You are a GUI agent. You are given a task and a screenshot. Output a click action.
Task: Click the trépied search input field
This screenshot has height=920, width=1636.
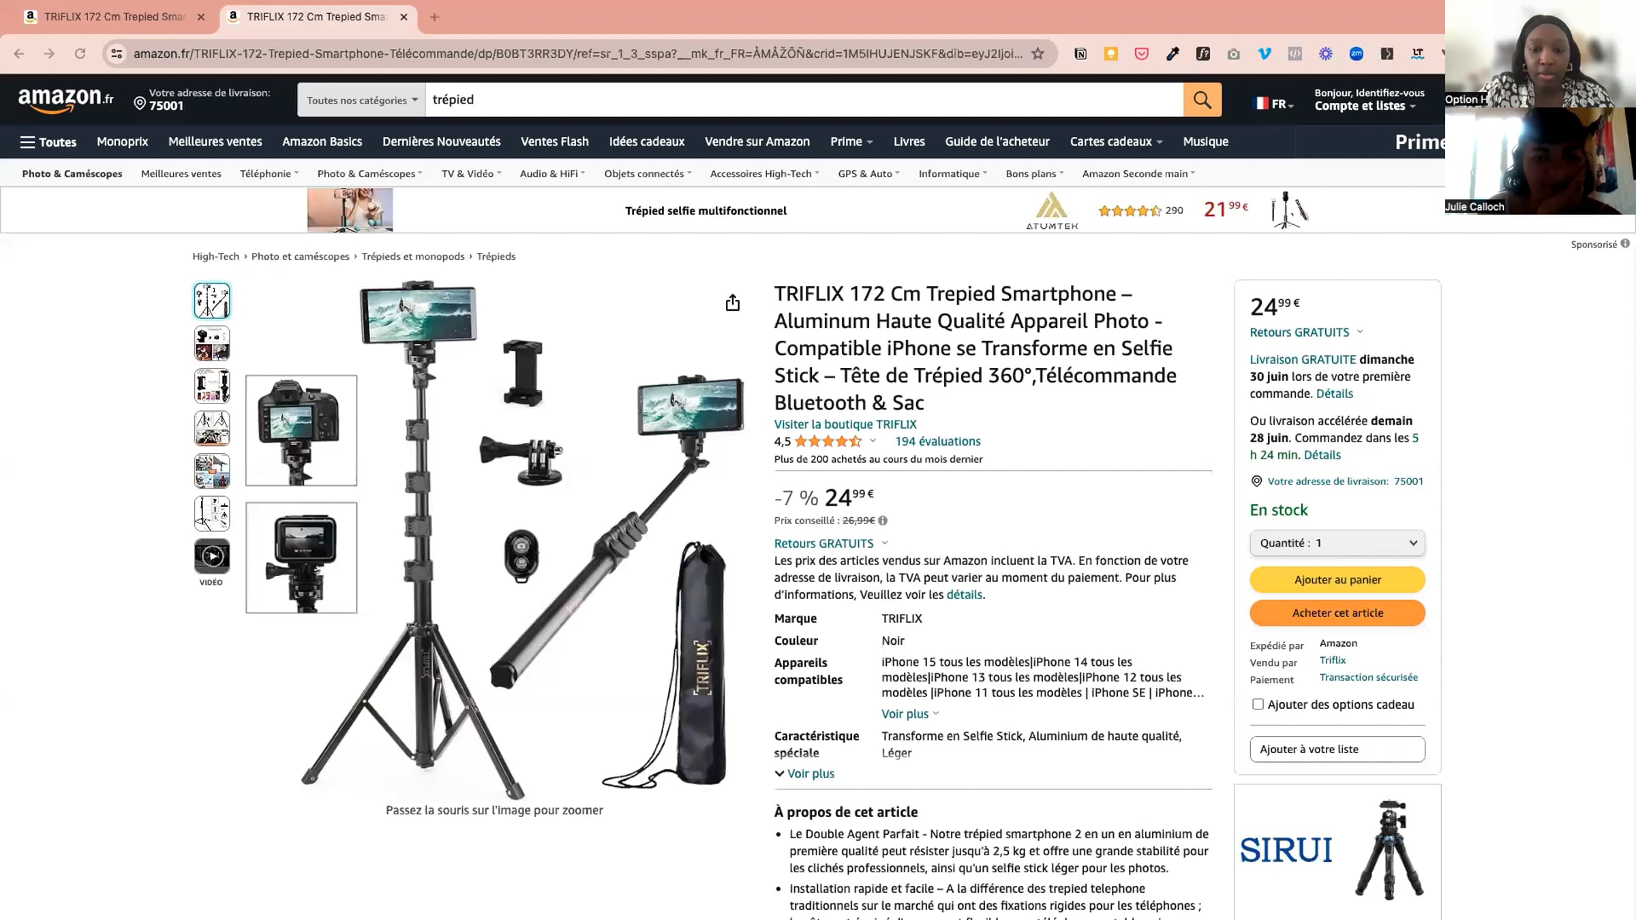point(804,99)
